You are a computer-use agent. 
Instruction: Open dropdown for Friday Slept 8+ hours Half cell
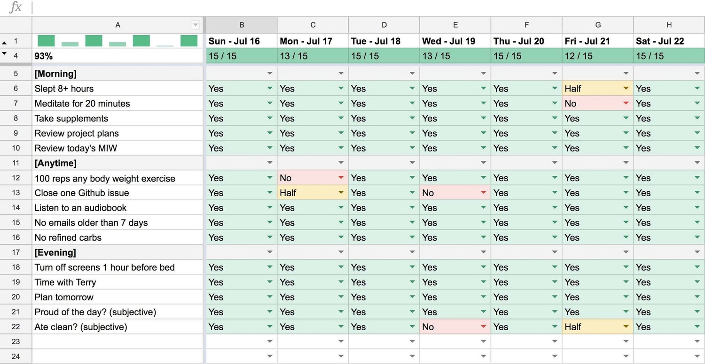626,88
